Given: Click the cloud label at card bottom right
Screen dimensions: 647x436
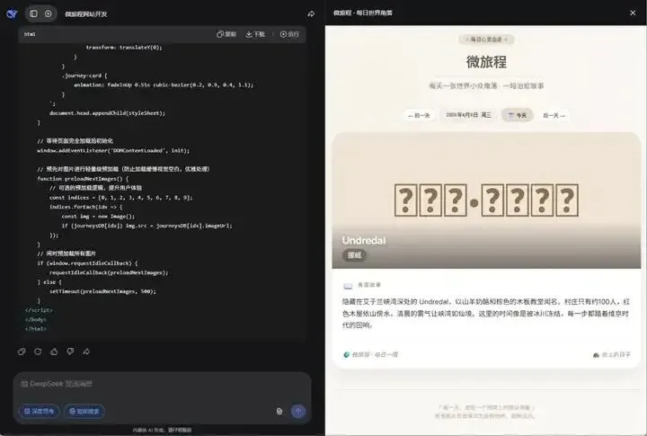Looking at the screenshot, I should tap(612, 355).
